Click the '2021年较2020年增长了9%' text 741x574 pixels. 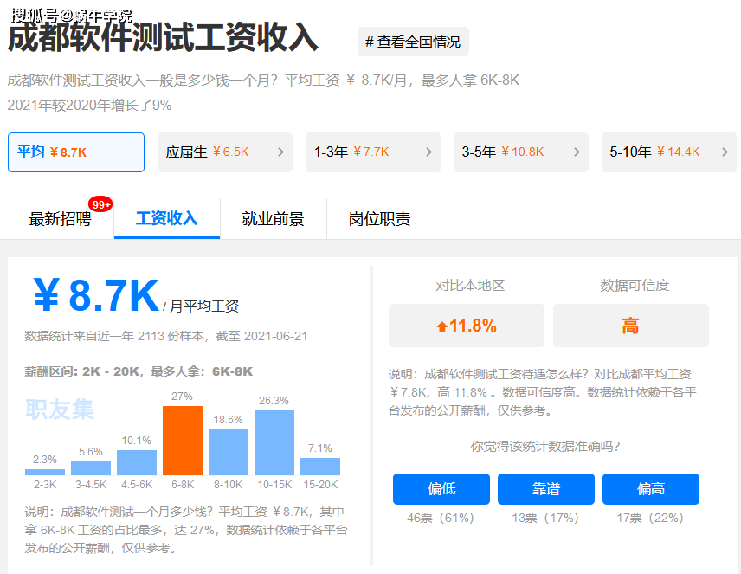point(89,105)
